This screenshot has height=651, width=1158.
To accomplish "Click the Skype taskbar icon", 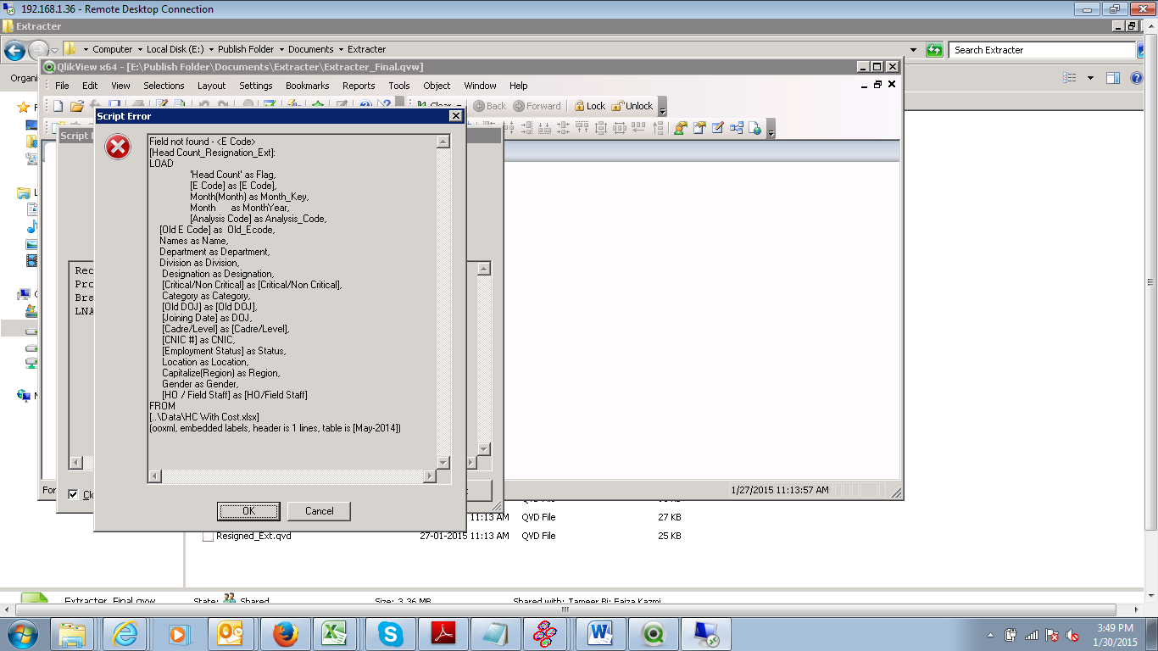I will (390, 633).
